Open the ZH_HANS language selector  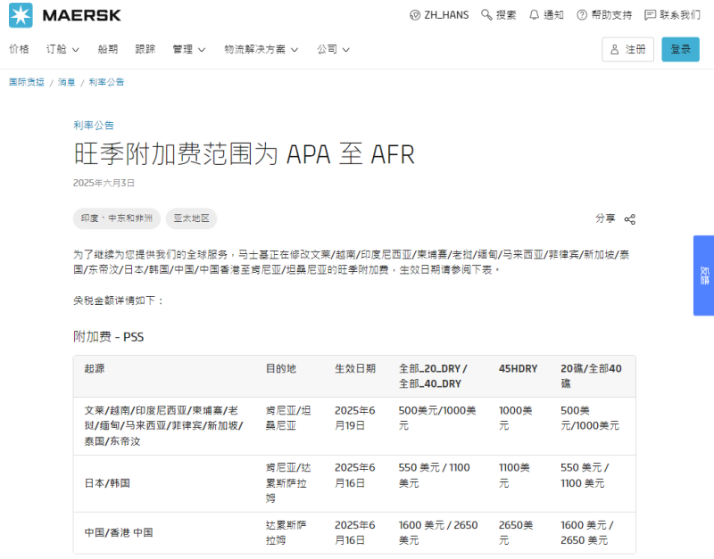click(439, 15)
